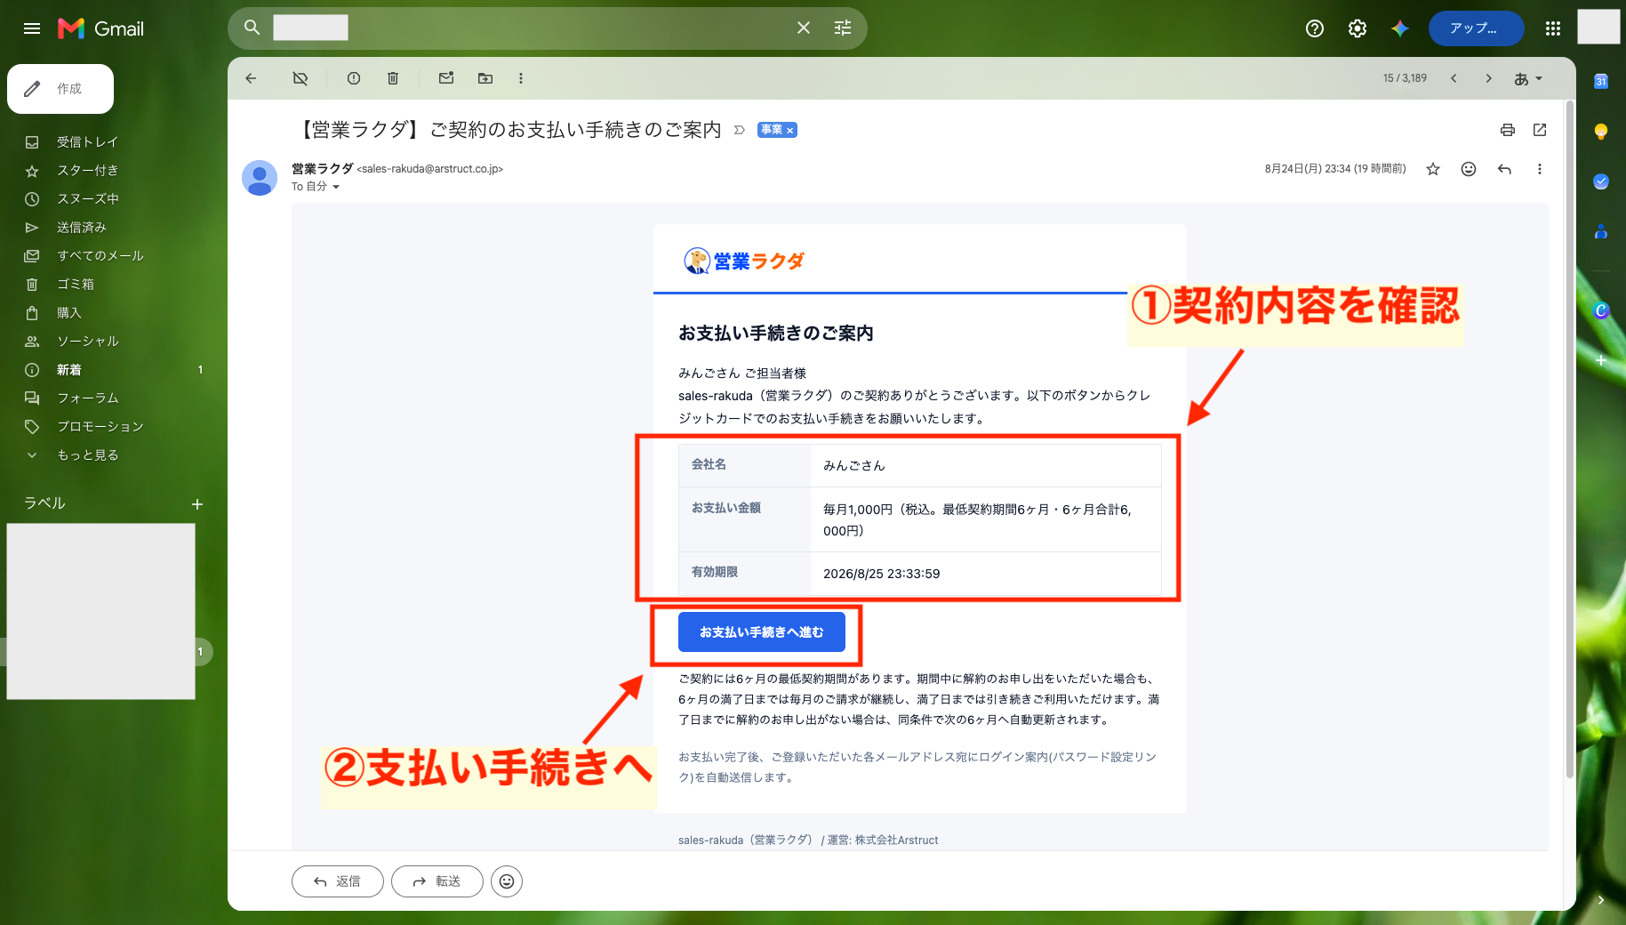Open the Gmail main menu hamburger icon

pyautogui.click(x=32, y=28)
